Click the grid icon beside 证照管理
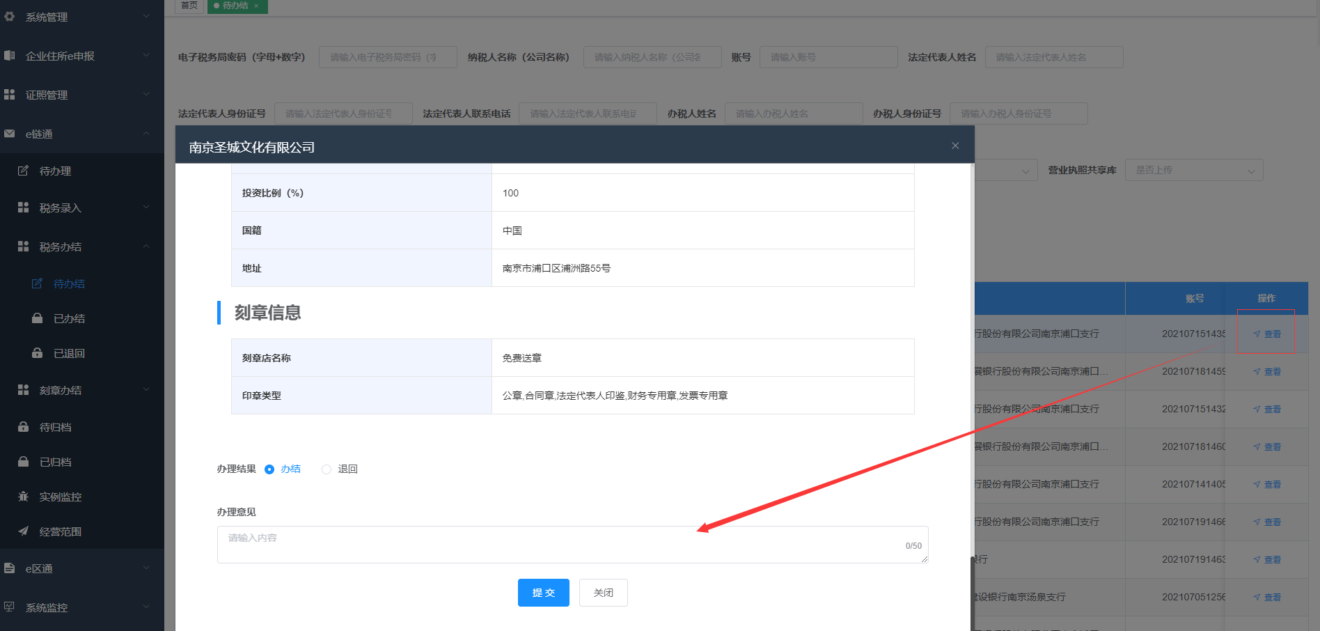This screenshot has height=631, width=1320. pyautogui.click(x=10, y=94)
